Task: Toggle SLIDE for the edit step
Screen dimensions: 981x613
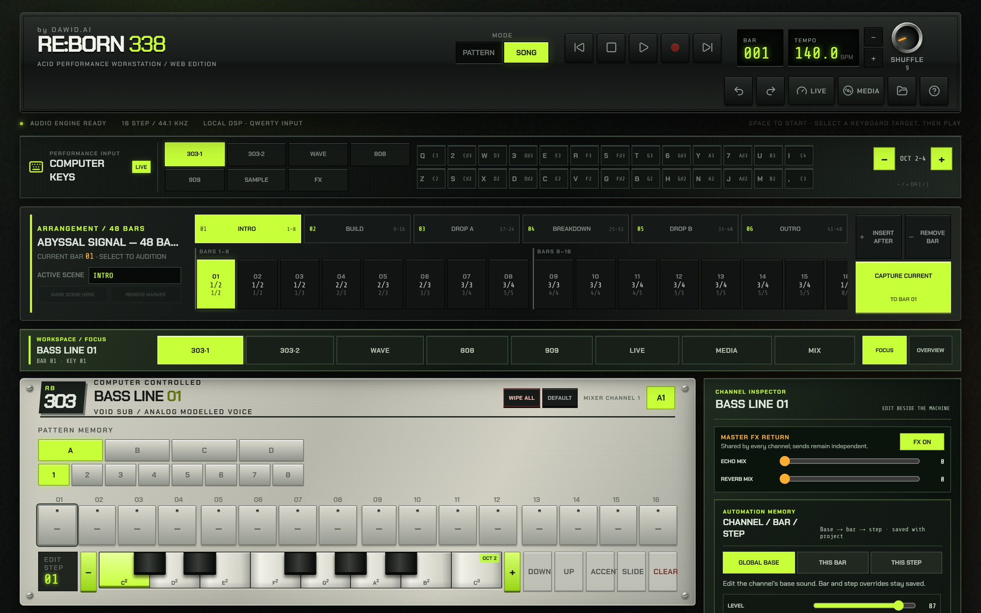Action: [632, 572]
